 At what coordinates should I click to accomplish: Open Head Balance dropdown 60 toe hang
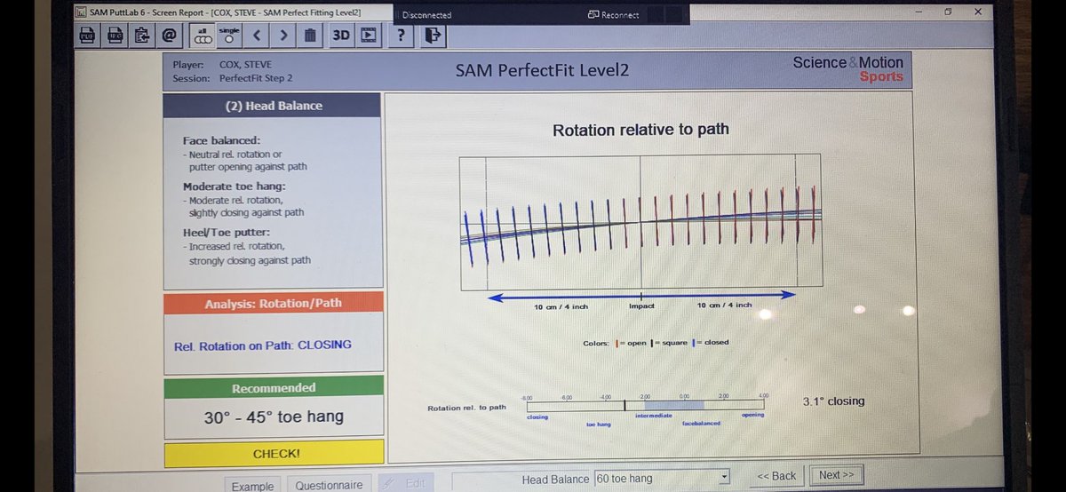click(x=662, y=478)
